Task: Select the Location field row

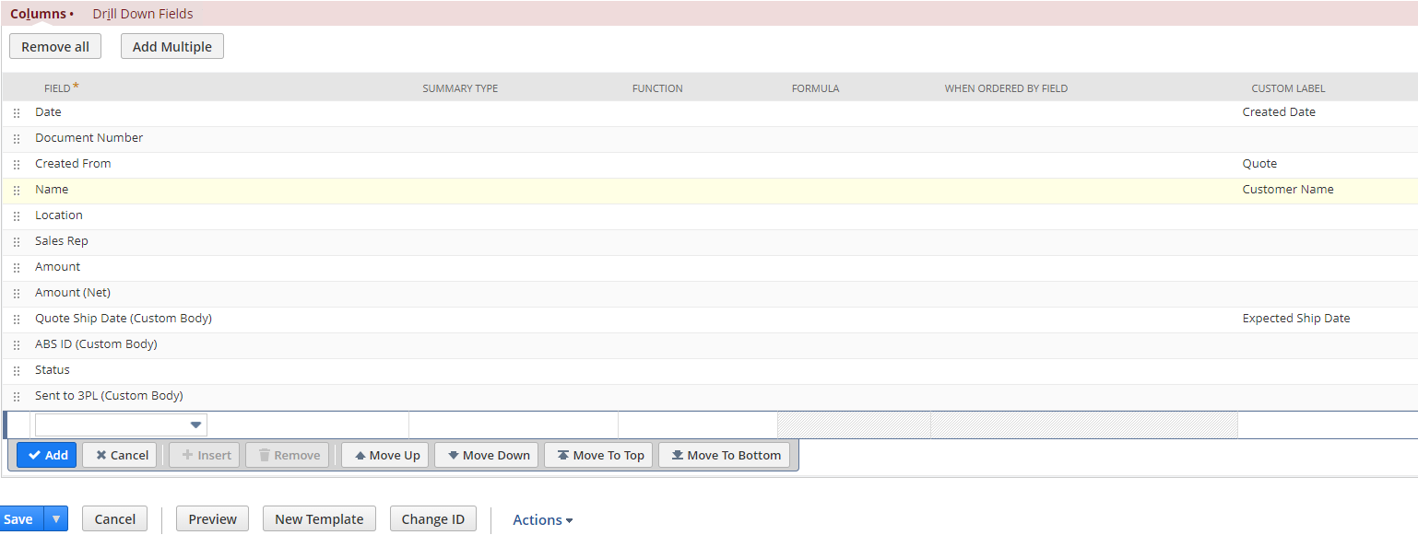Action: pyautogui.click(x=710, y=216)
